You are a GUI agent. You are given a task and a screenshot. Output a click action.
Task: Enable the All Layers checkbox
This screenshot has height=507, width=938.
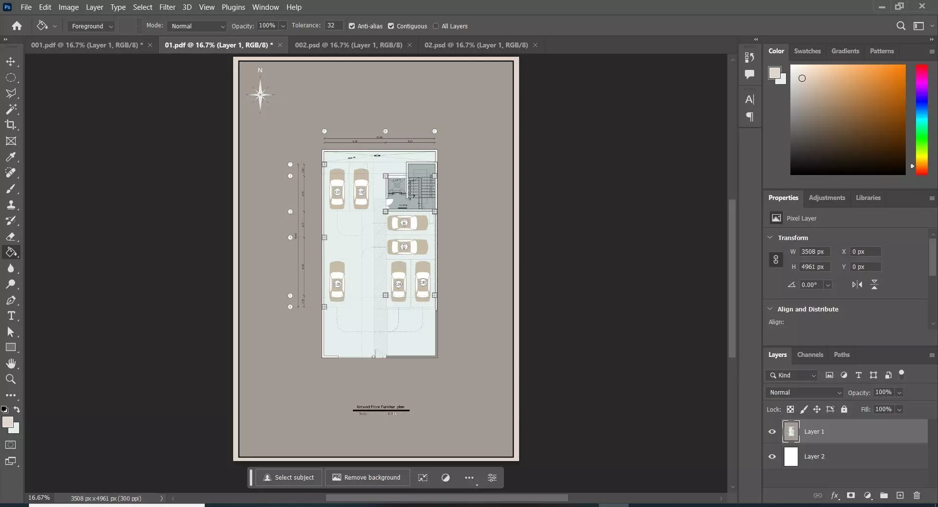[436, 26]
